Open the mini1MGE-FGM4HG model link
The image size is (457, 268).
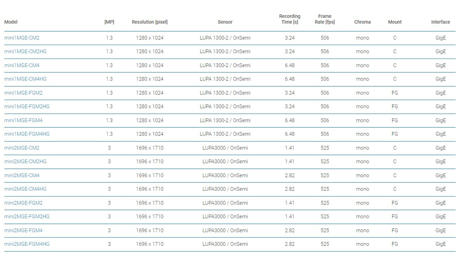27,134
